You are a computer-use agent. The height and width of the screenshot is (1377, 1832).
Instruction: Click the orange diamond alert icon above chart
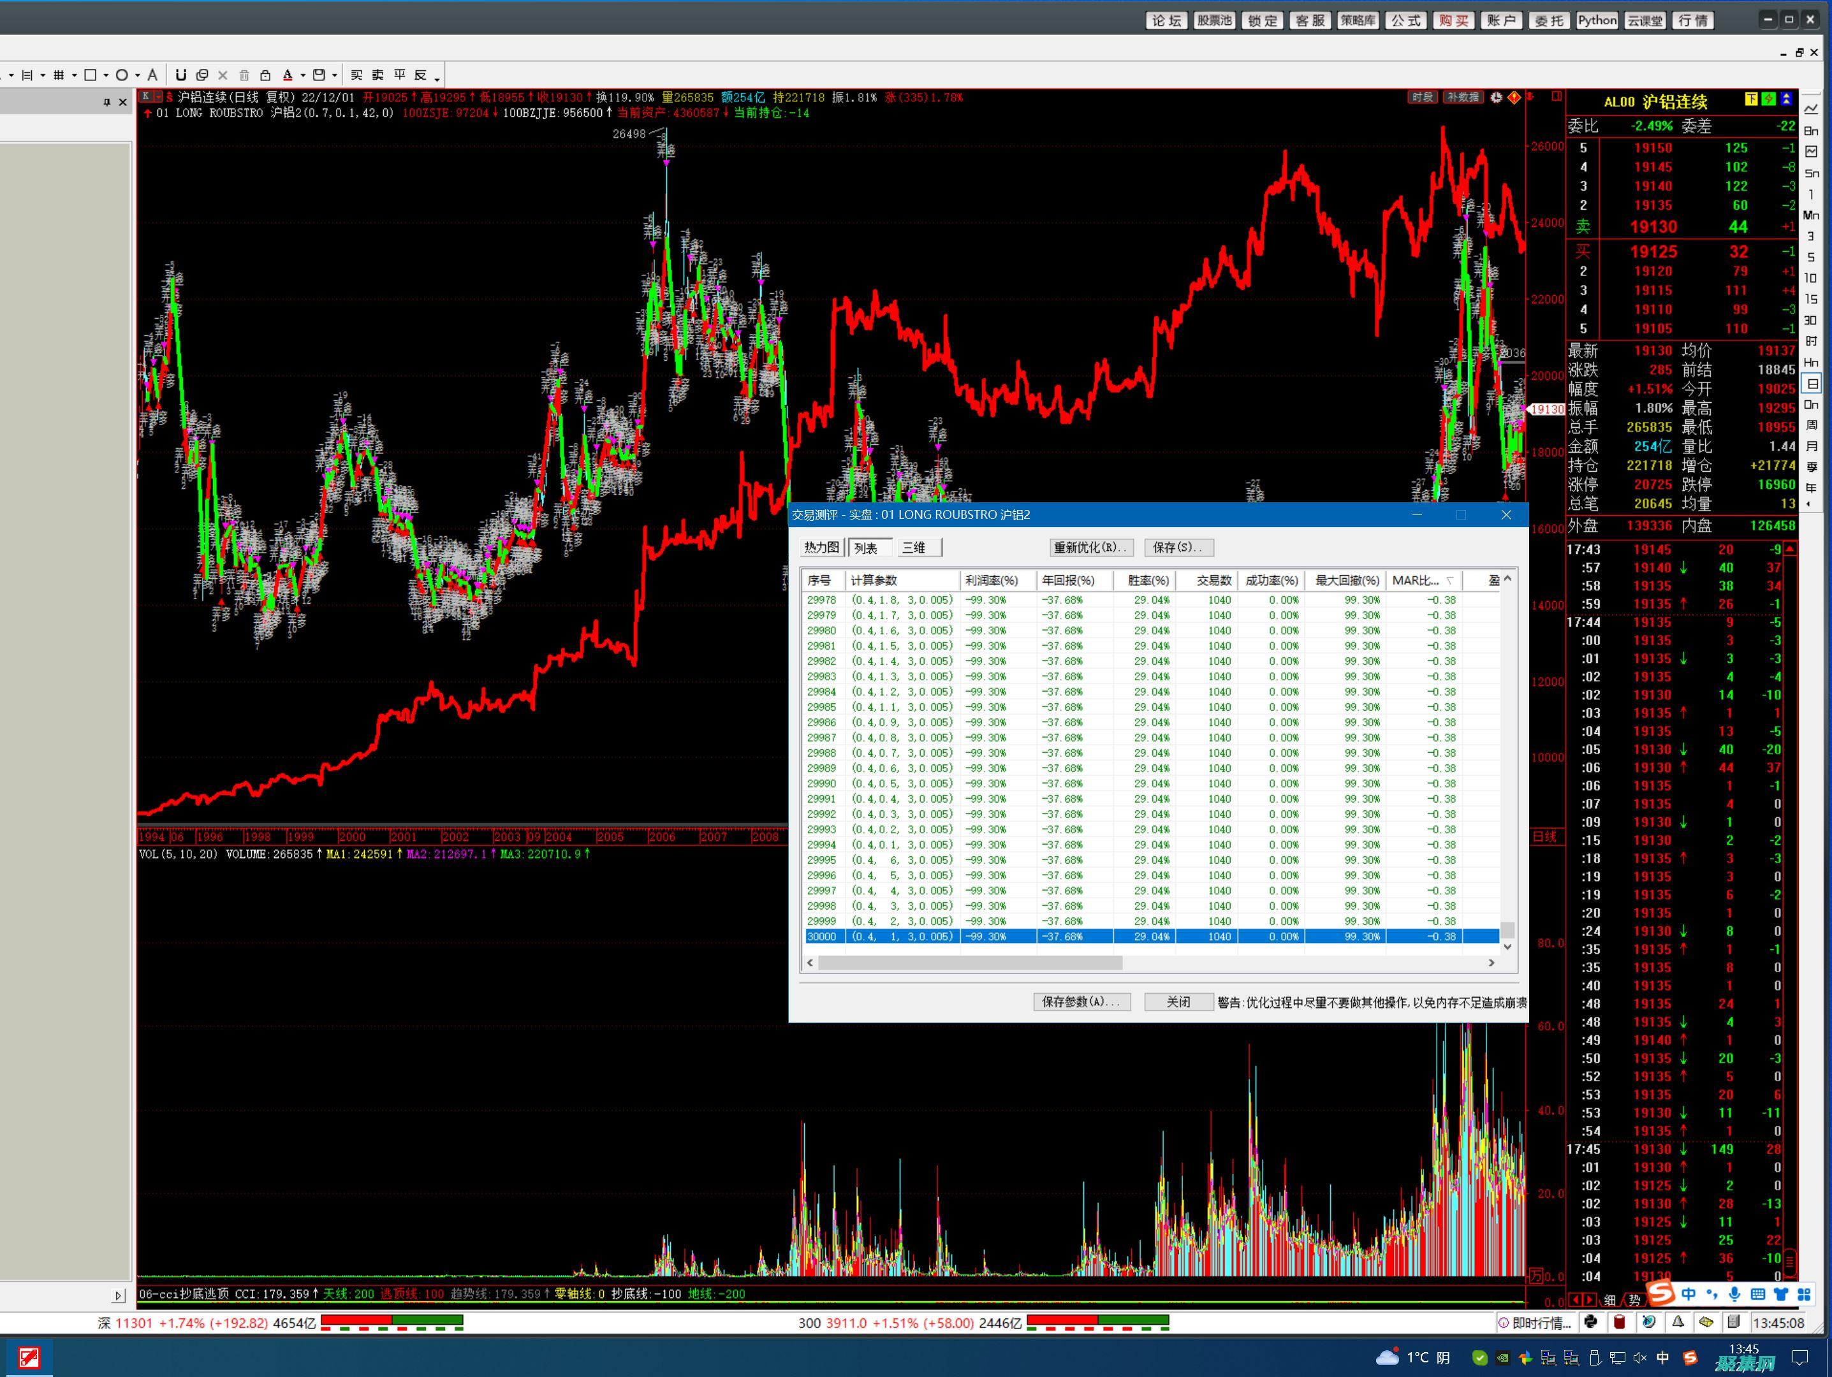point(1514,97)
